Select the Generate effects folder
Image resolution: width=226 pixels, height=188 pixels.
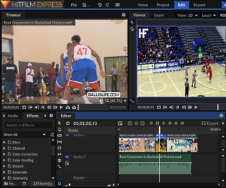pyautogui.click(x=20, y=172)
